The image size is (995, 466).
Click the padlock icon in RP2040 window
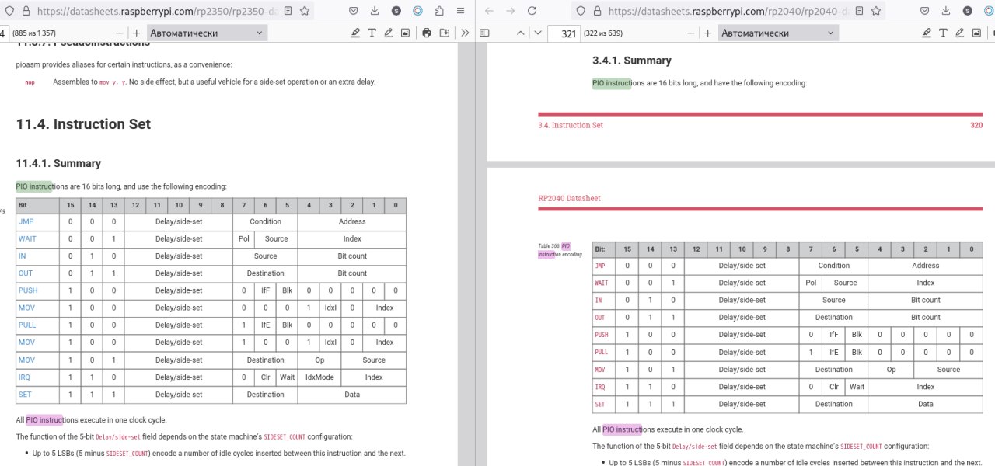point(597,12)
